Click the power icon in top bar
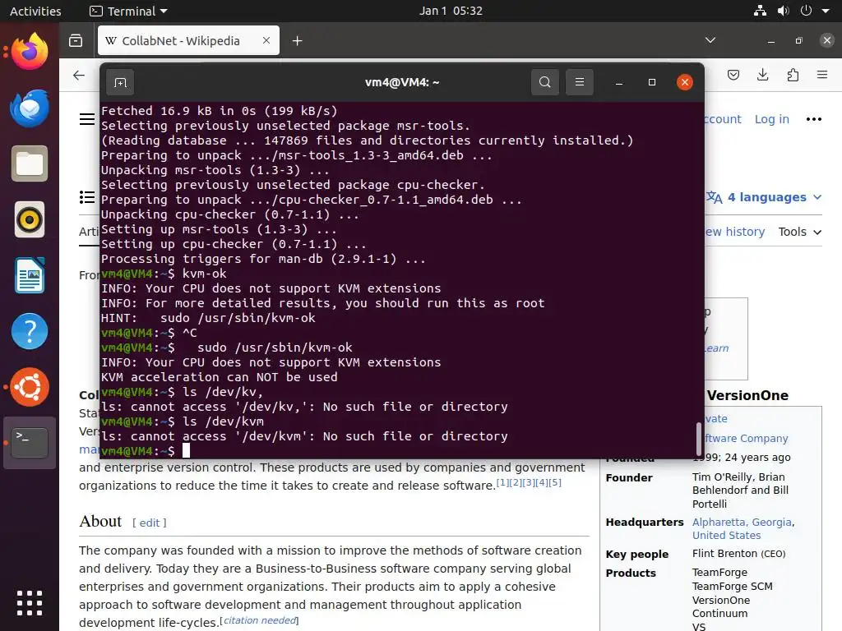Image resolution: width=842 pixels, height=631 pixels. (x=806, y=11)
